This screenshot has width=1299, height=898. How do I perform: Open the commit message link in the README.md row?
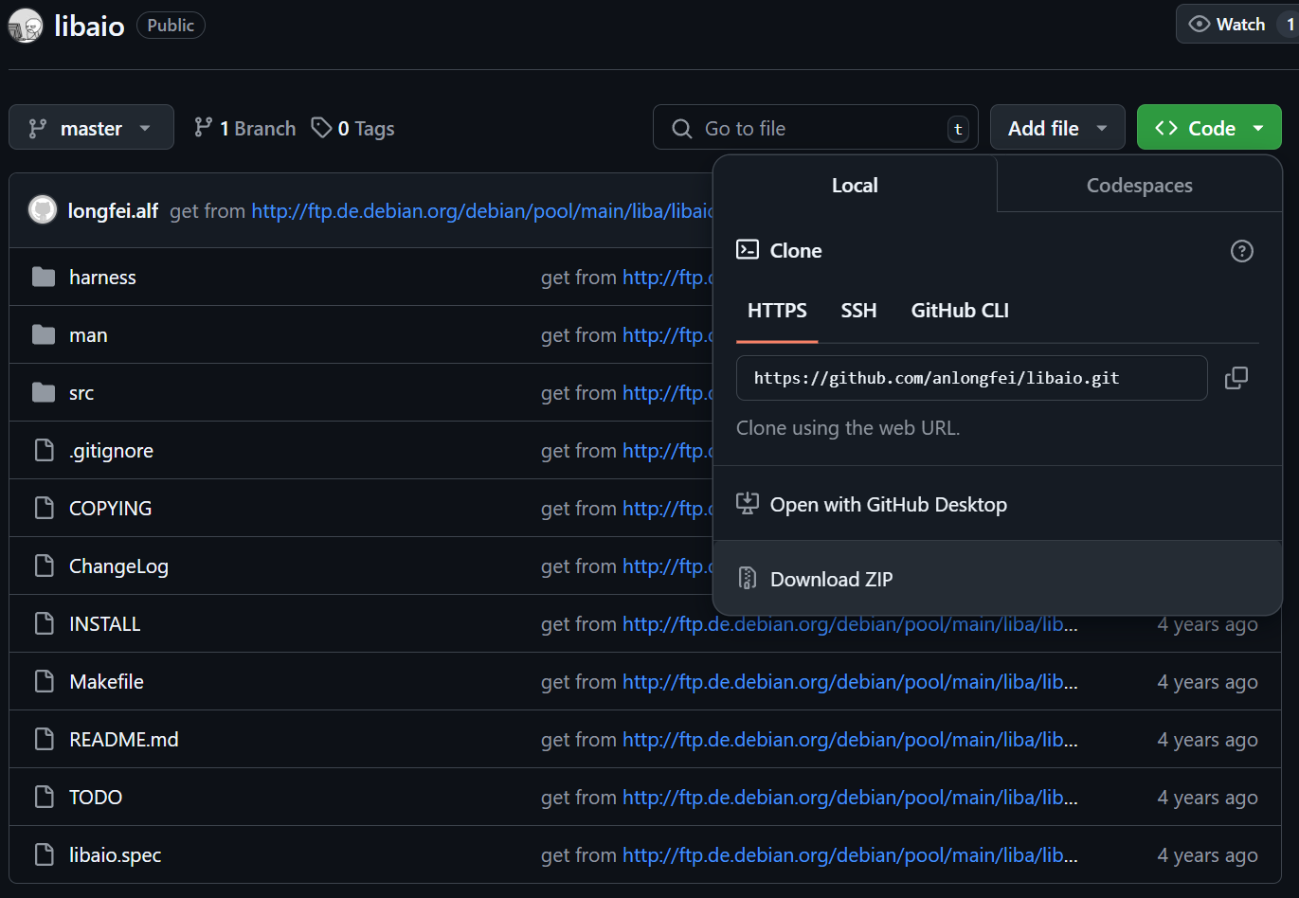[x=850, y=739]
